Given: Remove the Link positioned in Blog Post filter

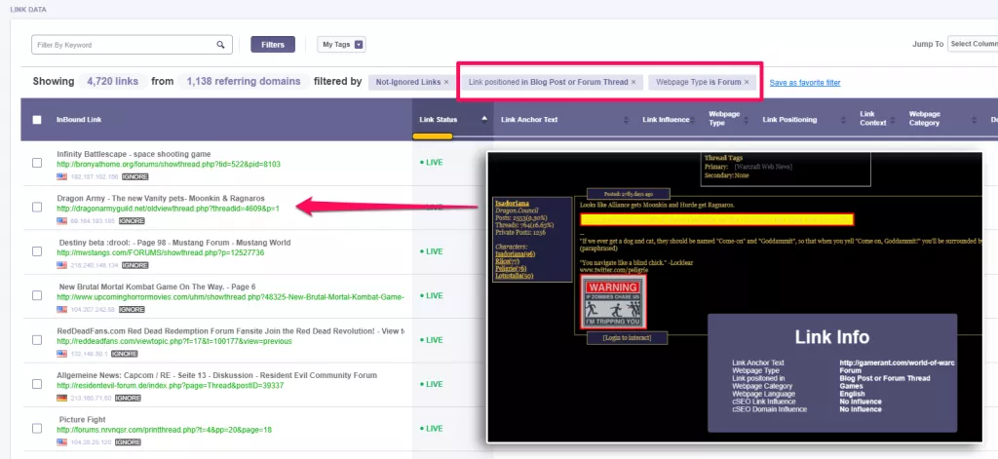Looking at the screenshot, I should (633, 82).
